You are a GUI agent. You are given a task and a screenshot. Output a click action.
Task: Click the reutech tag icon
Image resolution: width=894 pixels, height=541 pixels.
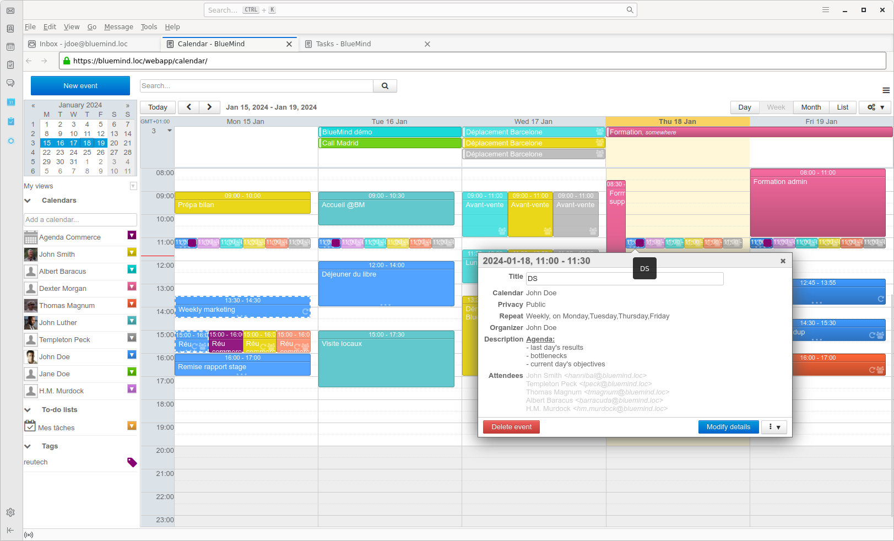point(132,462)
